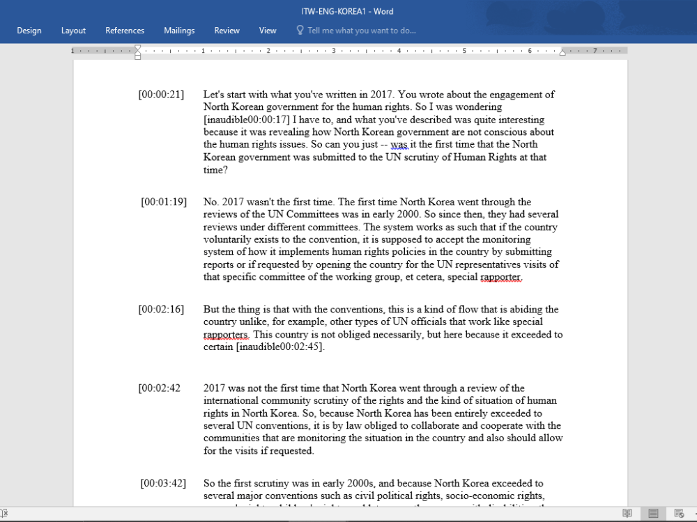The width and height of the screenshot is (697, 522).
Task: Switch to the Layout tab
Action: click(x=73, y=30)
